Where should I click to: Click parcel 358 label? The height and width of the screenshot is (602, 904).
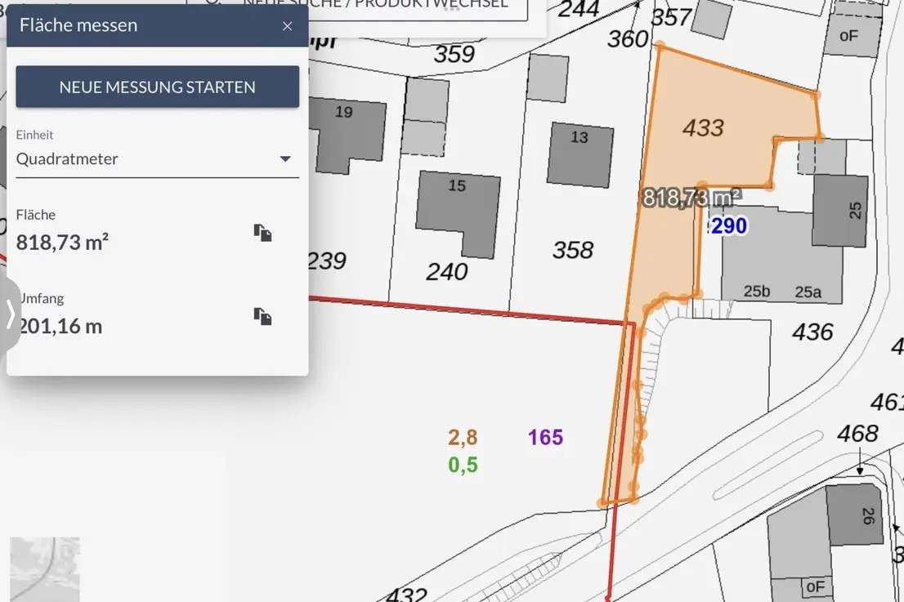[x=572, y=250]
